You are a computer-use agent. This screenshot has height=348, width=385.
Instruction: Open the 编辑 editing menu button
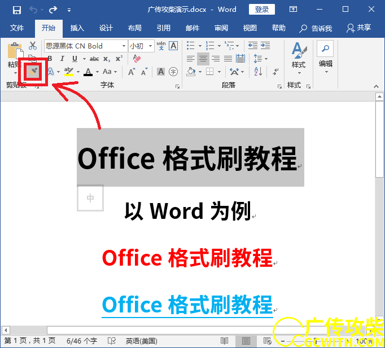pyautogui.click(x=326, y=58)
